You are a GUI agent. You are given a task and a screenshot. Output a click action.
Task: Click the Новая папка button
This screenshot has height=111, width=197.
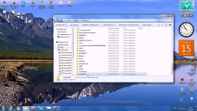tap(147, 25)
